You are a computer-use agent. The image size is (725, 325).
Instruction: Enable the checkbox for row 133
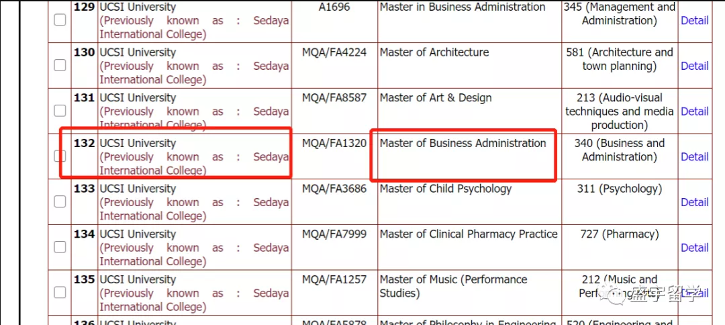[x=60, y=201]
